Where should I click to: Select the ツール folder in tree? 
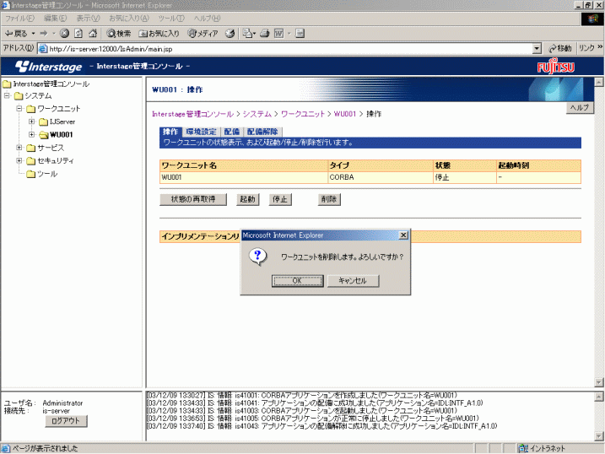coord(42,174)
